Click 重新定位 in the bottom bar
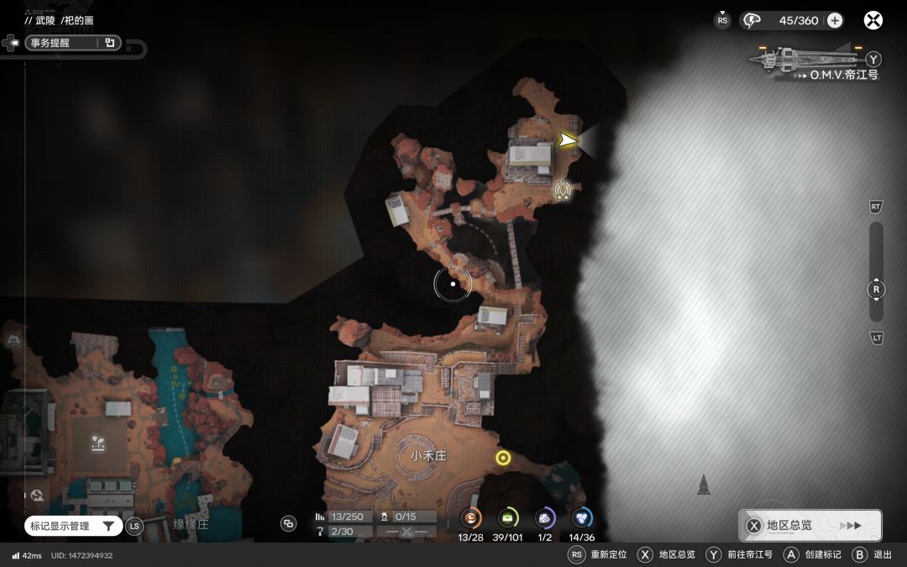Image resolution: width=907 pixels, height=567 pixels. tap(609, 554)
